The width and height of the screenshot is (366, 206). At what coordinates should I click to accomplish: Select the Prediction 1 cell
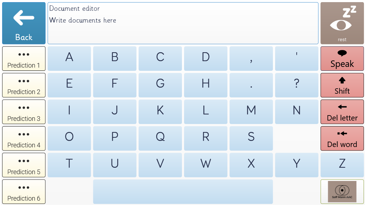(24, 58)
